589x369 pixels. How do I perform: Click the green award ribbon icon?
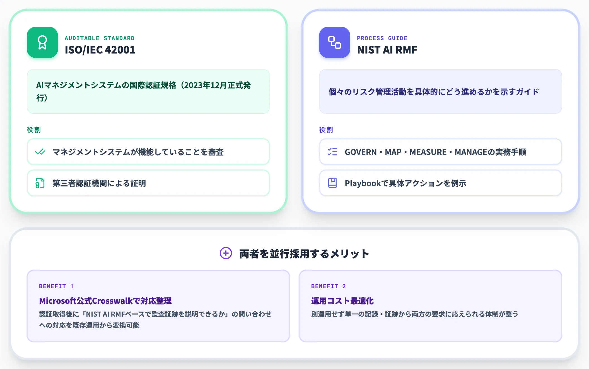(x=42, y=42)
